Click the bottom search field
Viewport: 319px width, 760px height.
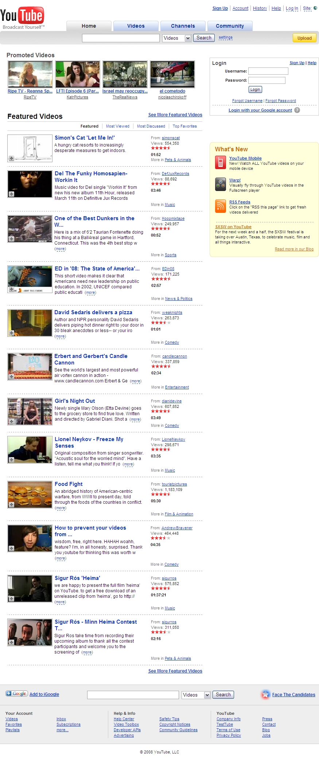click(133, 695)
